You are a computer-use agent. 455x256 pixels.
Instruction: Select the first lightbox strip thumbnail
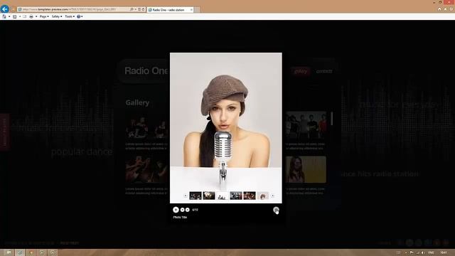coord(196,196)
